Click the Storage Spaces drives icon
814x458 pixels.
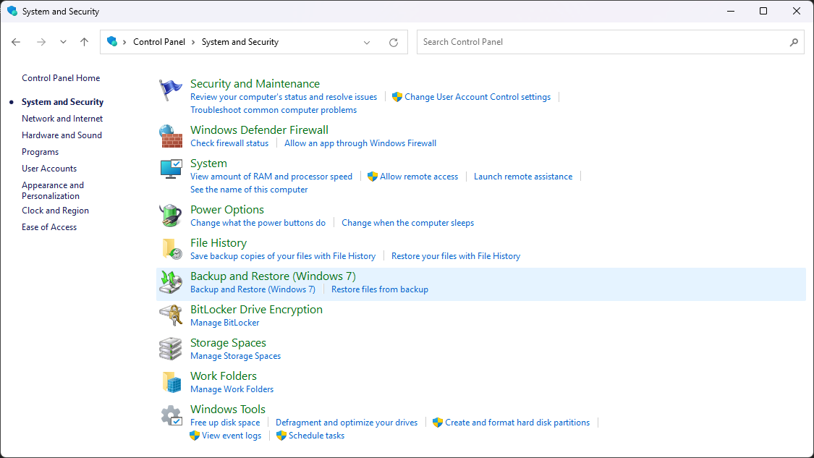tap(171, 349)
